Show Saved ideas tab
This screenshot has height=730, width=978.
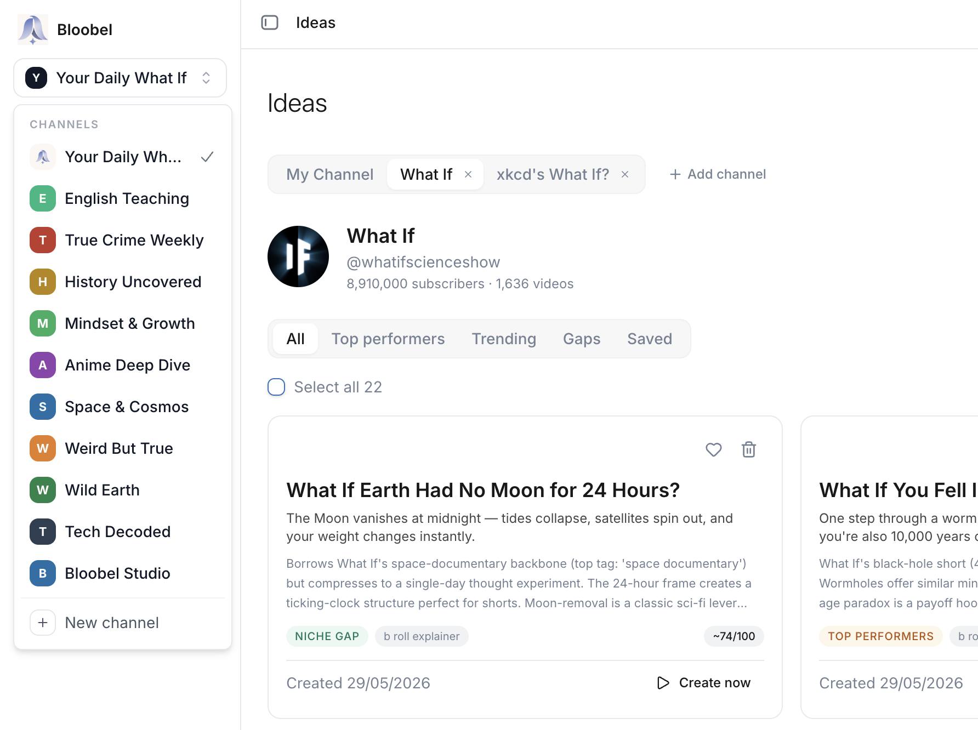pyautogui.click(x=650, y=339)
